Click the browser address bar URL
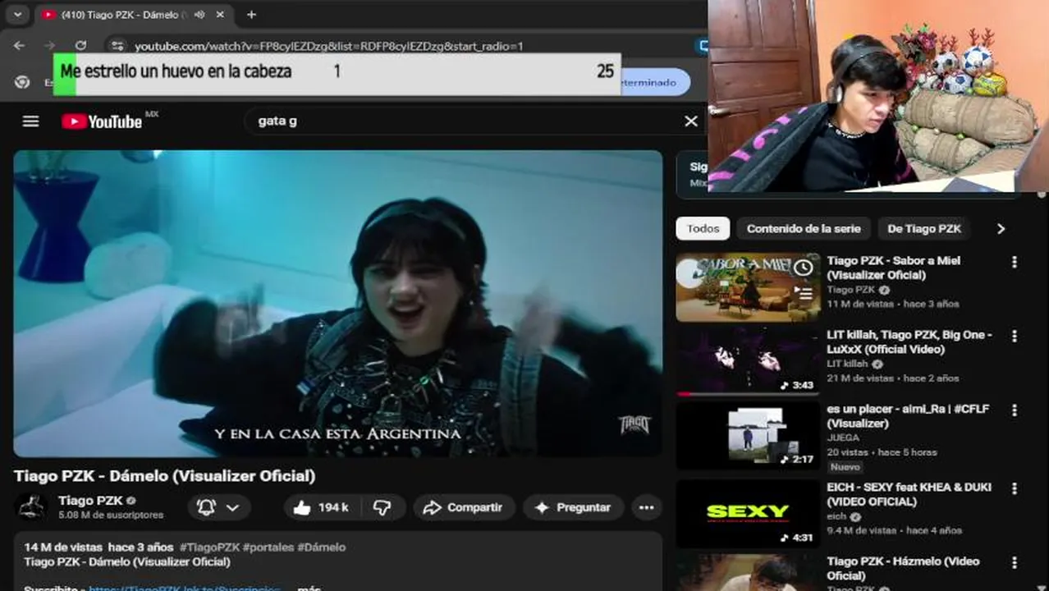This screenshot has height=591, width=1049. [x=328, y=46]
